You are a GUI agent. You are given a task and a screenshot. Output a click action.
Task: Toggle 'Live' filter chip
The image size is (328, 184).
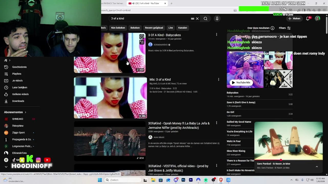tap(171, 28)
